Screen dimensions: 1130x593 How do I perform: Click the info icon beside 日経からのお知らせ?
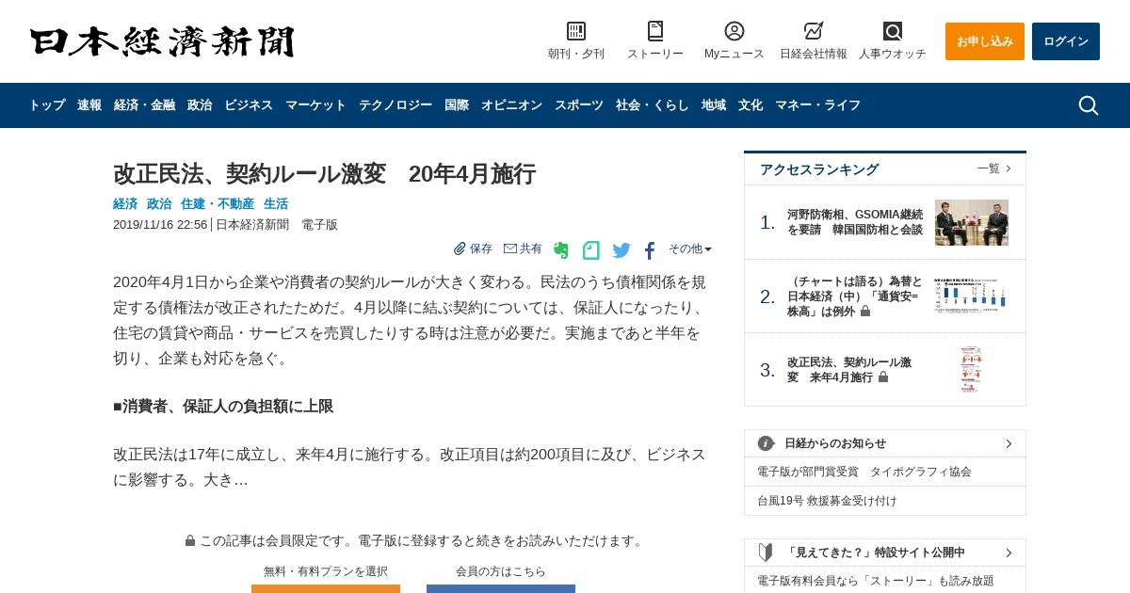click(x=767, y=443)
